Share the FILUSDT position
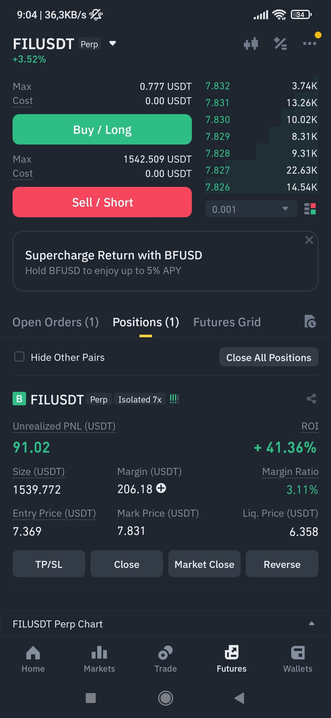The image size is (331, 718). pyautogui.click(x=311, y=399)
